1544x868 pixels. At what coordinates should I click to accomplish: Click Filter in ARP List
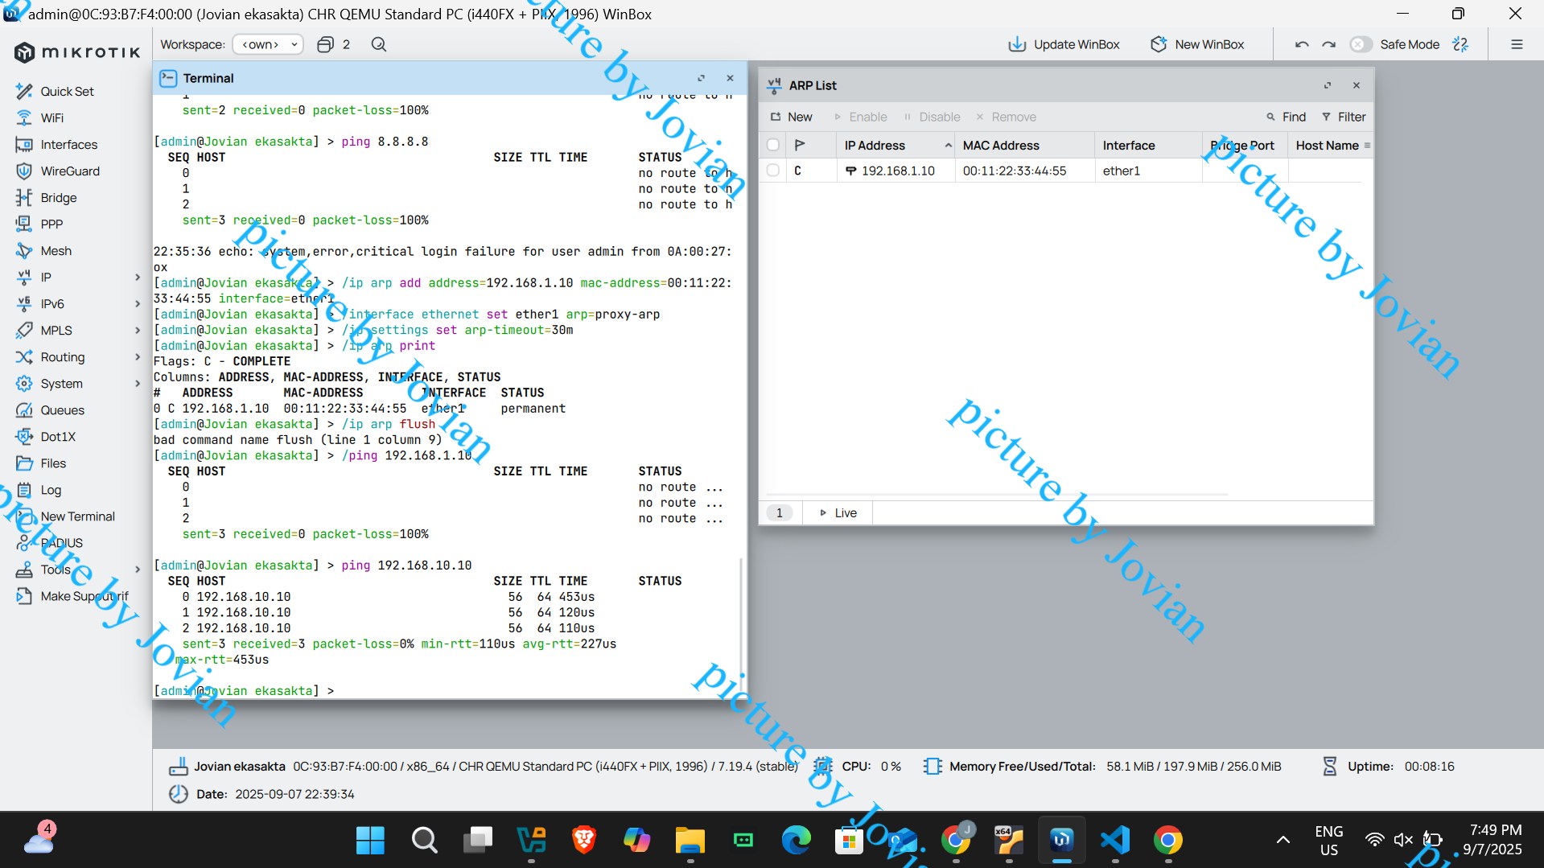pos(1344,117)
